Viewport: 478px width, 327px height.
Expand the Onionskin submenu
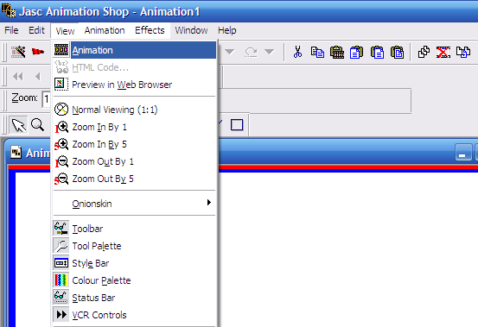[135, 204]
